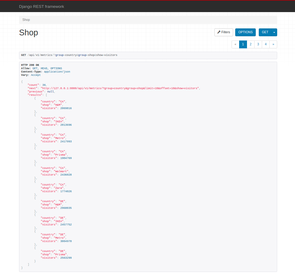Follow the "next" URL with offset=10

pyautogui.click(x=120, y=88)
